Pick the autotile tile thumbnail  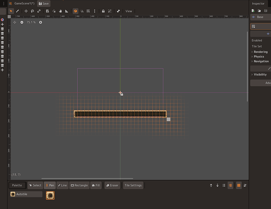50,195
